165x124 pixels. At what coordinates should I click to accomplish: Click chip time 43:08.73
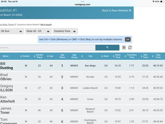[x=158, y=99]
